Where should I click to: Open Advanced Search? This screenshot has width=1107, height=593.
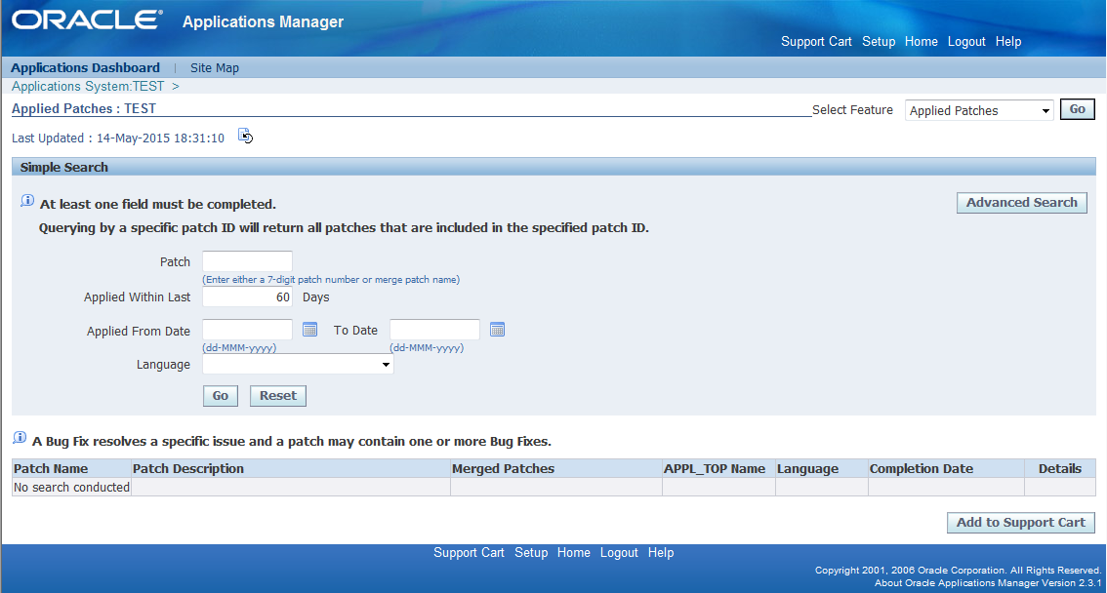tap(1021, 202)
